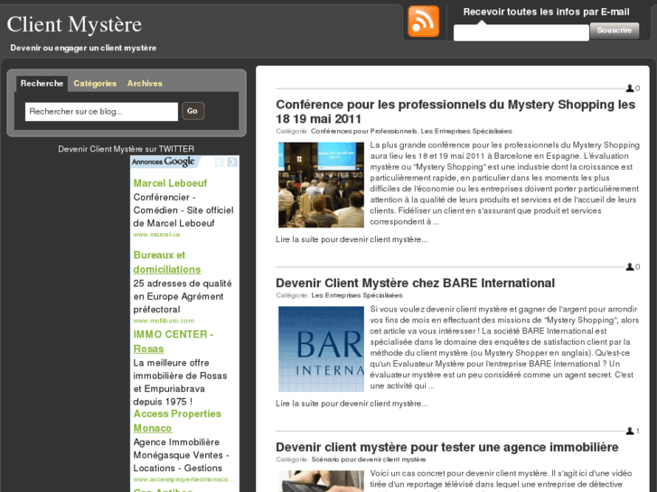Select the Recherche tab

[x=42, y=83]
